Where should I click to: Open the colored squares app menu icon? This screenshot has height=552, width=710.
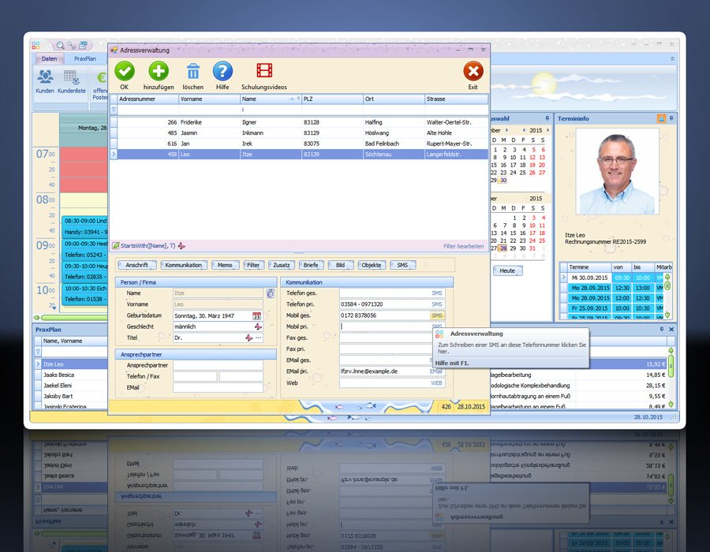point(35,45)
